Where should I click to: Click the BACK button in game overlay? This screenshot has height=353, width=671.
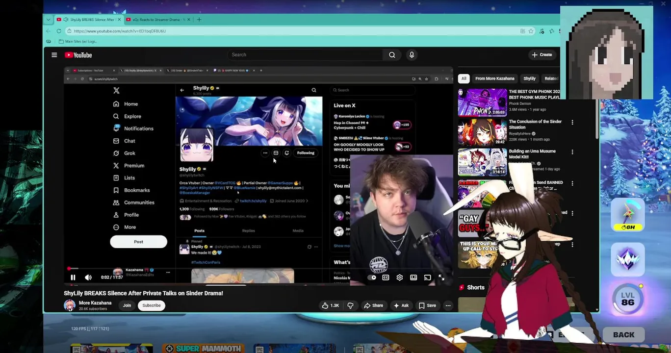coord(623,335)
